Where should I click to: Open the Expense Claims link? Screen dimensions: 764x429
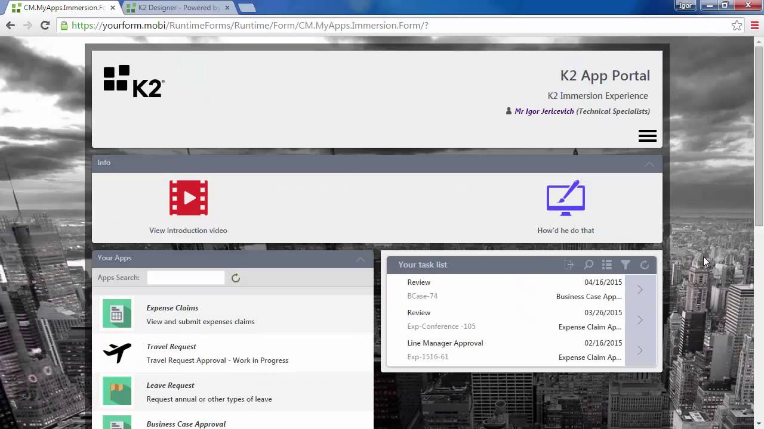172,308
